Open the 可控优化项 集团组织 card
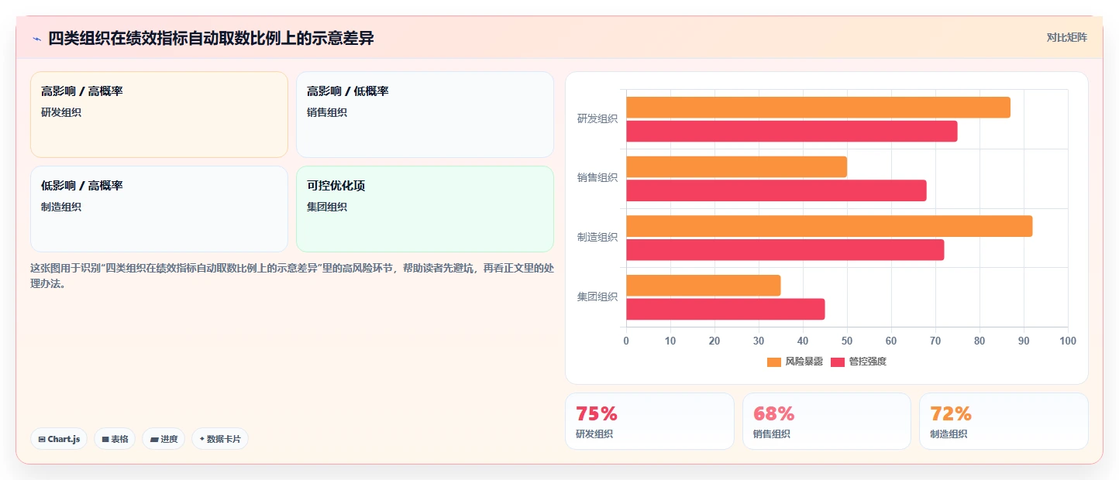Screen dimensions: 1119x480 [x=425, y=209]
